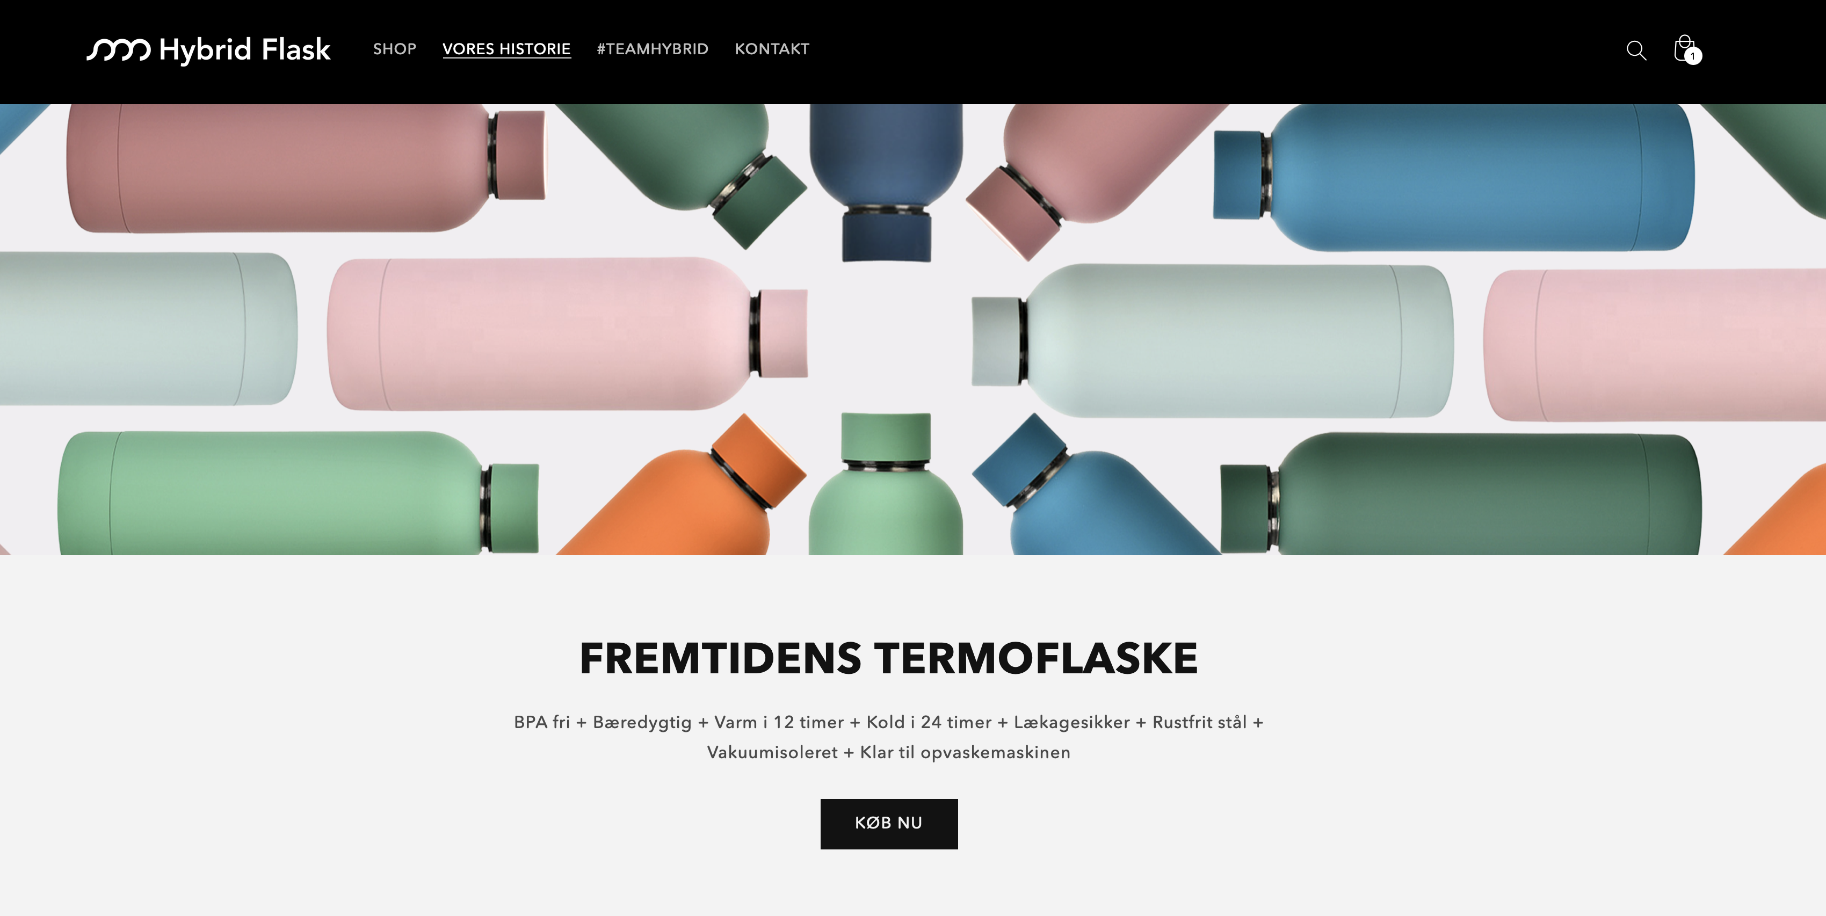Viewport: 1826px width, 916px height.
Task: Select the #TEAMHYBRID nav link
Action: [653, 49]
